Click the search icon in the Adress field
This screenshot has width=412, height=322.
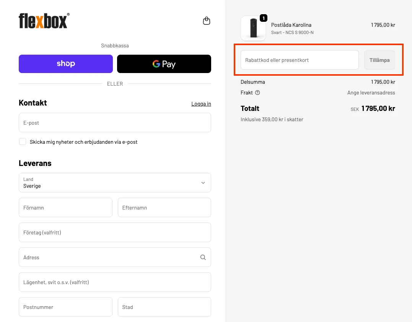click(203, 257)
